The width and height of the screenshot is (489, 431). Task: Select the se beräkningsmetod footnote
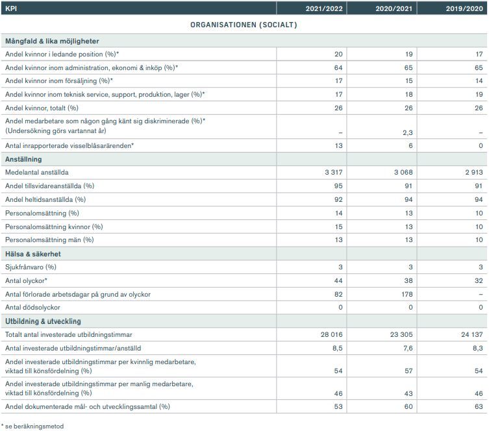tap(32, 426)
